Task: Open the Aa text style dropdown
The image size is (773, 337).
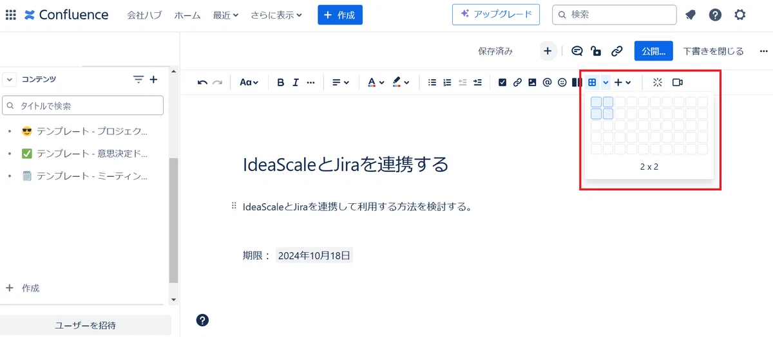Action: 249,82
